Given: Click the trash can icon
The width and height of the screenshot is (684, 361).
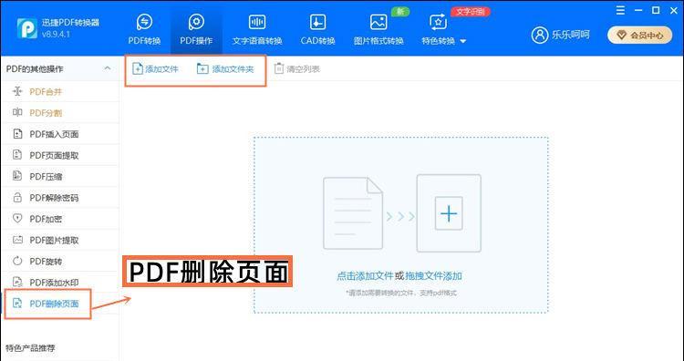Looking at the screenshot, I should click(x=278, y=69).
